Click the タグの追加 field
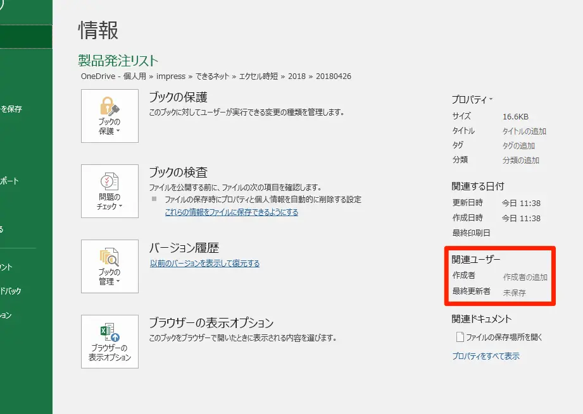Image resolution: width=583 pixels, height=414 pixels. pos(519,146)
